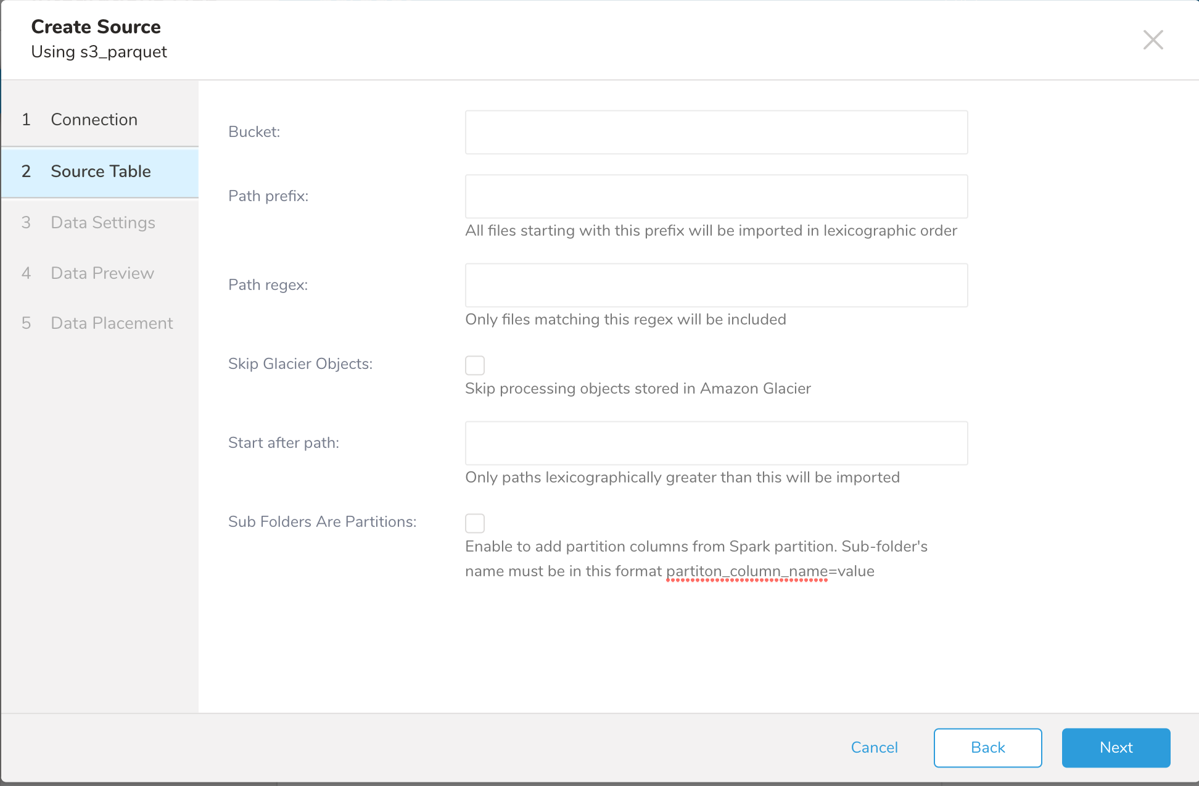The height and width of the screenshot is (786, 1199).
Task: Focus the Path prefix field
Action: (715, 197)
